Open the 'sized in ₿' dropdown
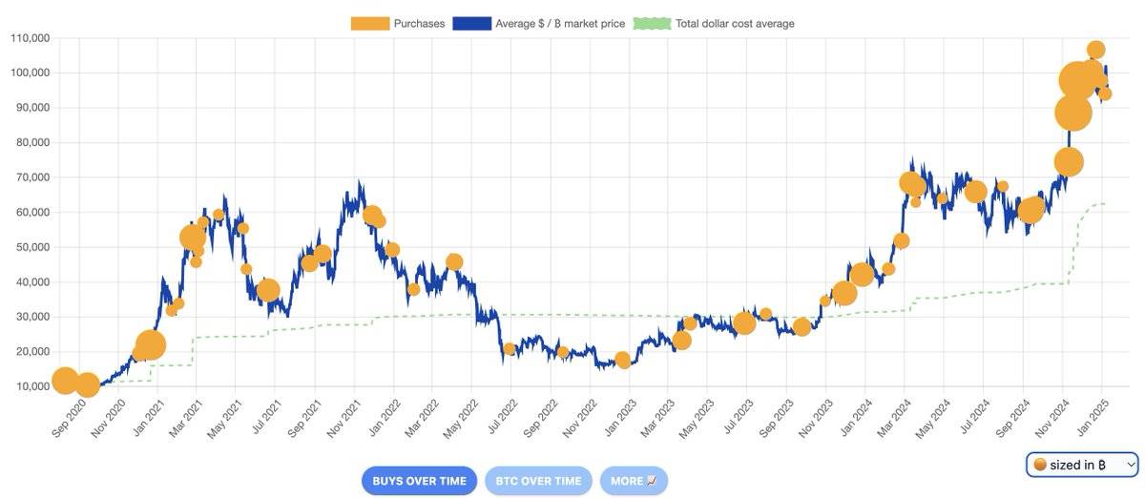This screenshot has width=1145, height=498. click(x=1082, y=465)
